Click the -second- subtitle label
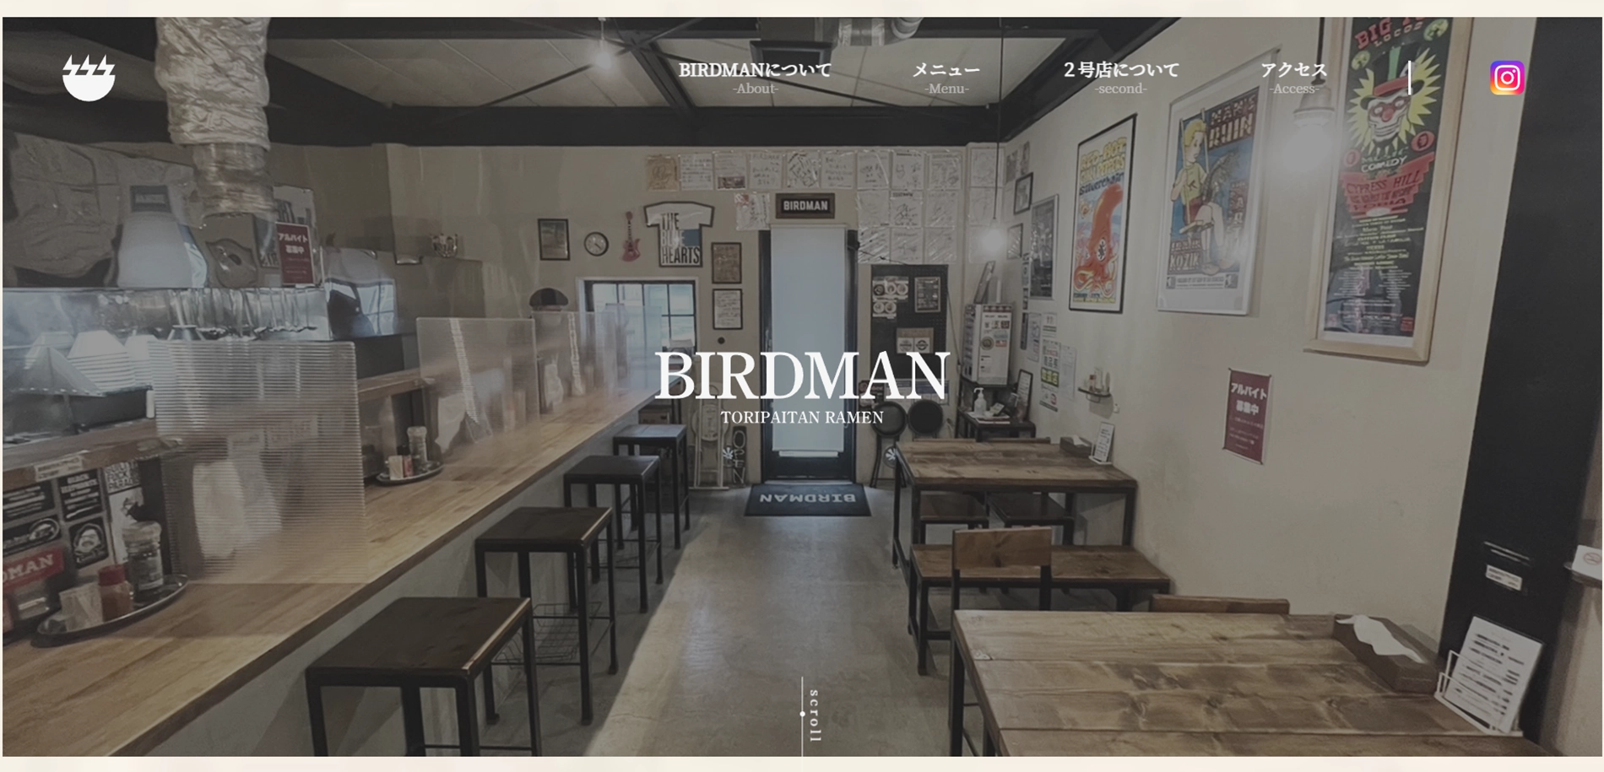Screen dimensions: 1604x772 1120,89
